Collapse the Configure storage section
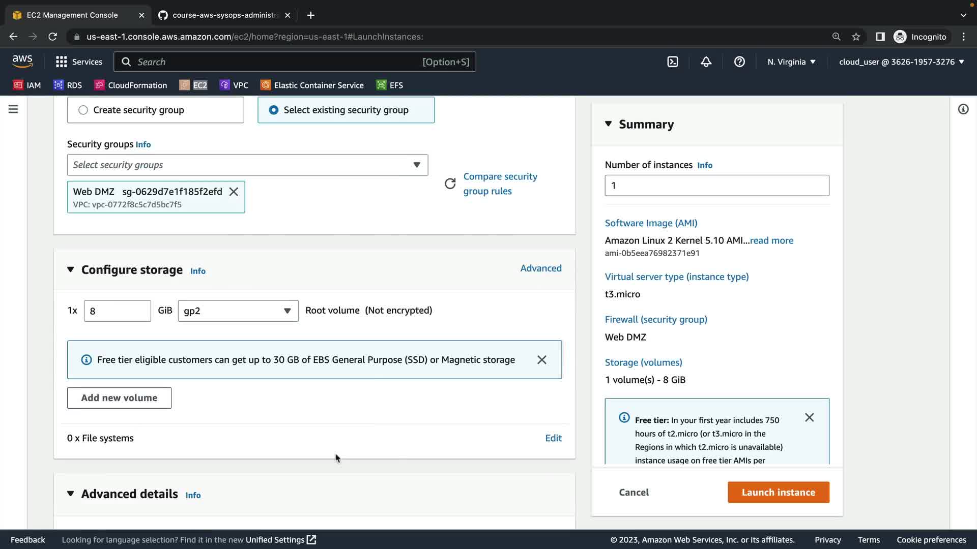 [71, 270]
